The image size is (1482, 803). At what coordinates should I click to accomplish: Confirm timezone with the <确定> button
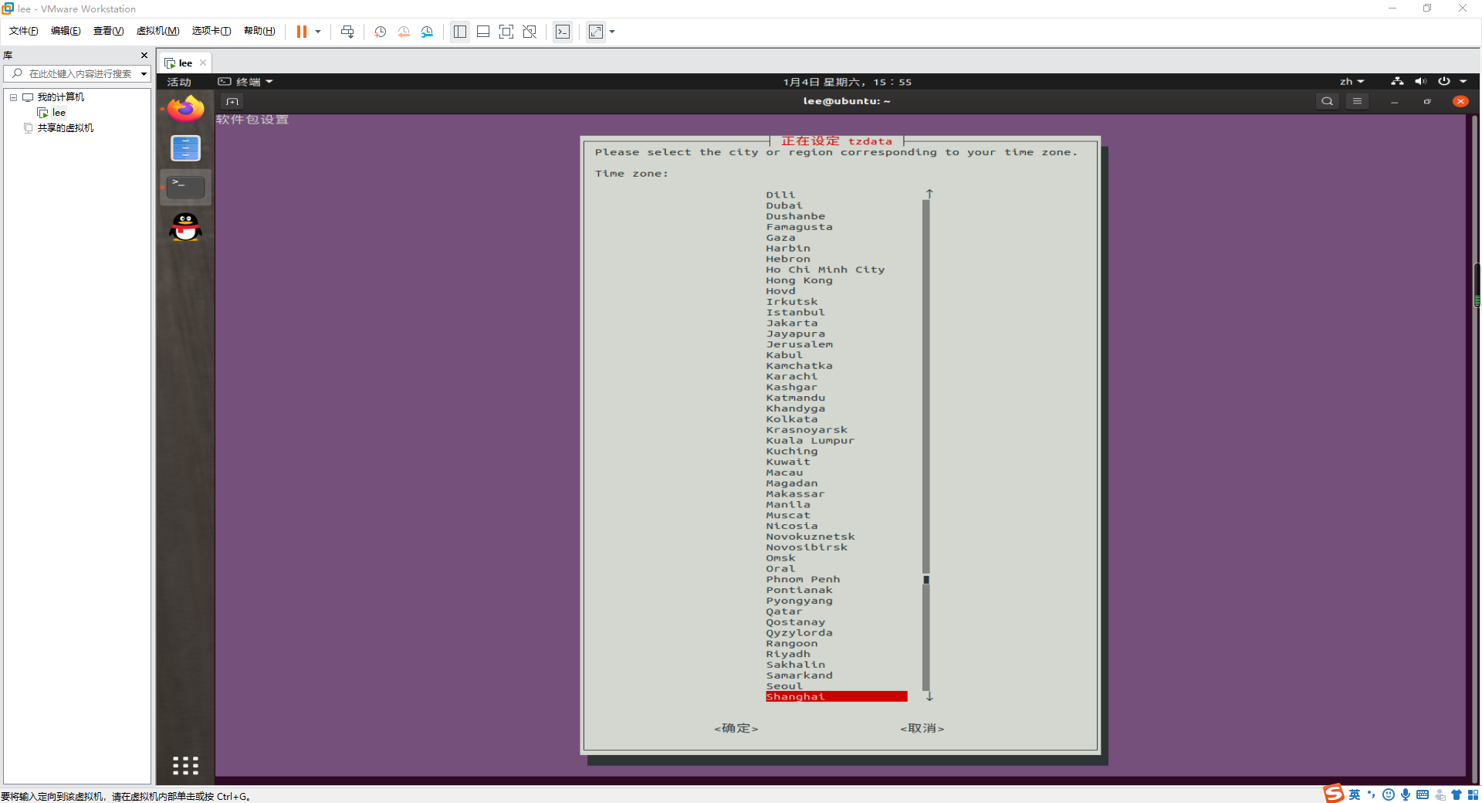[736, 728]
